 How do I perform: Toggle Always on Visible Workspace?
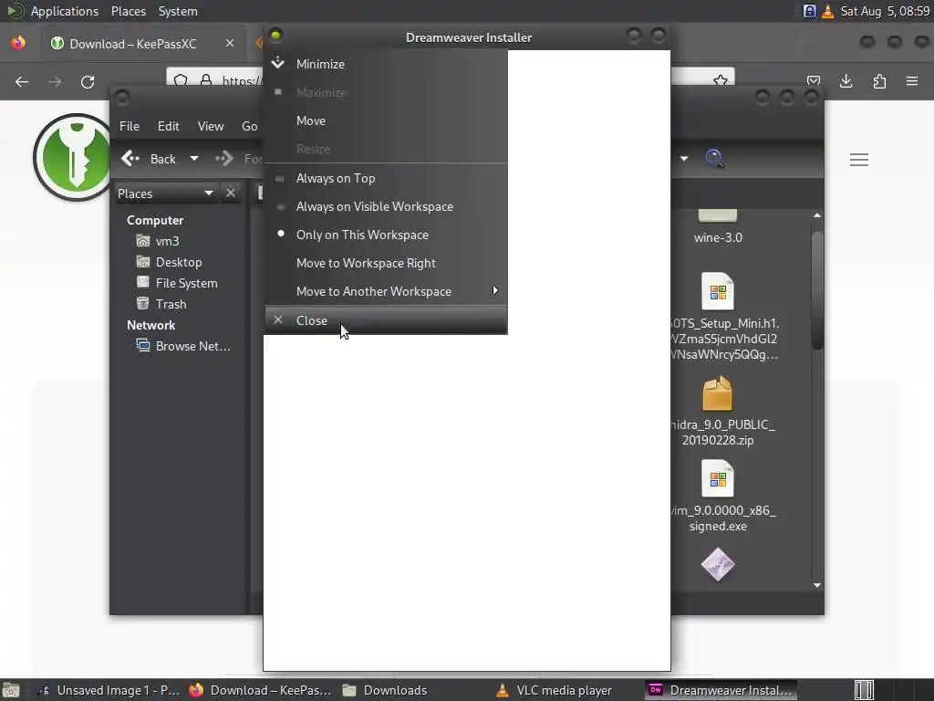[386, 206]
